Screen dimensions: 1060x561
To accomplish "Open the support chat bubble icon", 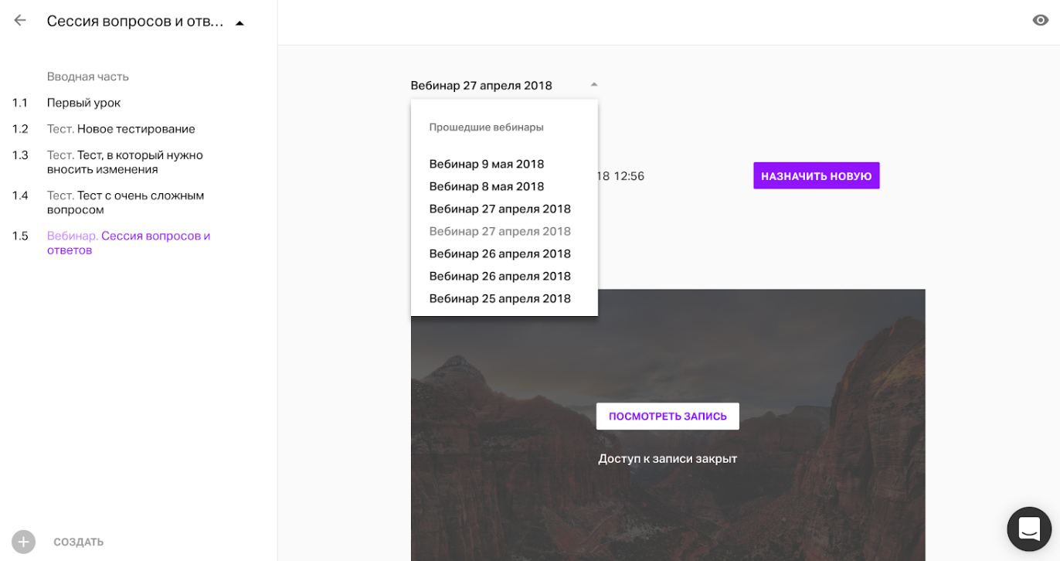I will click(1029, 529).
